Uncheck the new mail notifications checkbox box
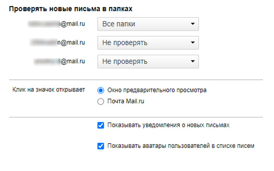Viewport: 274px width, 171px height. click(x=101, y=125)
